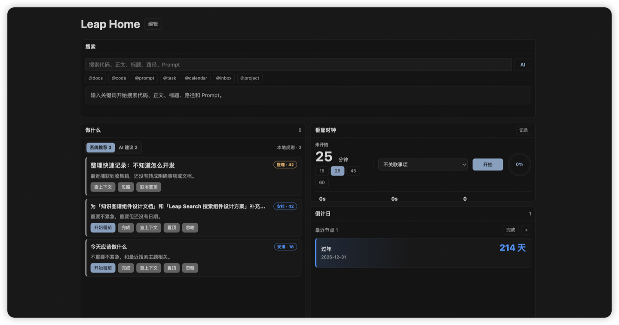Select the @project filter chip

[250, 78]
